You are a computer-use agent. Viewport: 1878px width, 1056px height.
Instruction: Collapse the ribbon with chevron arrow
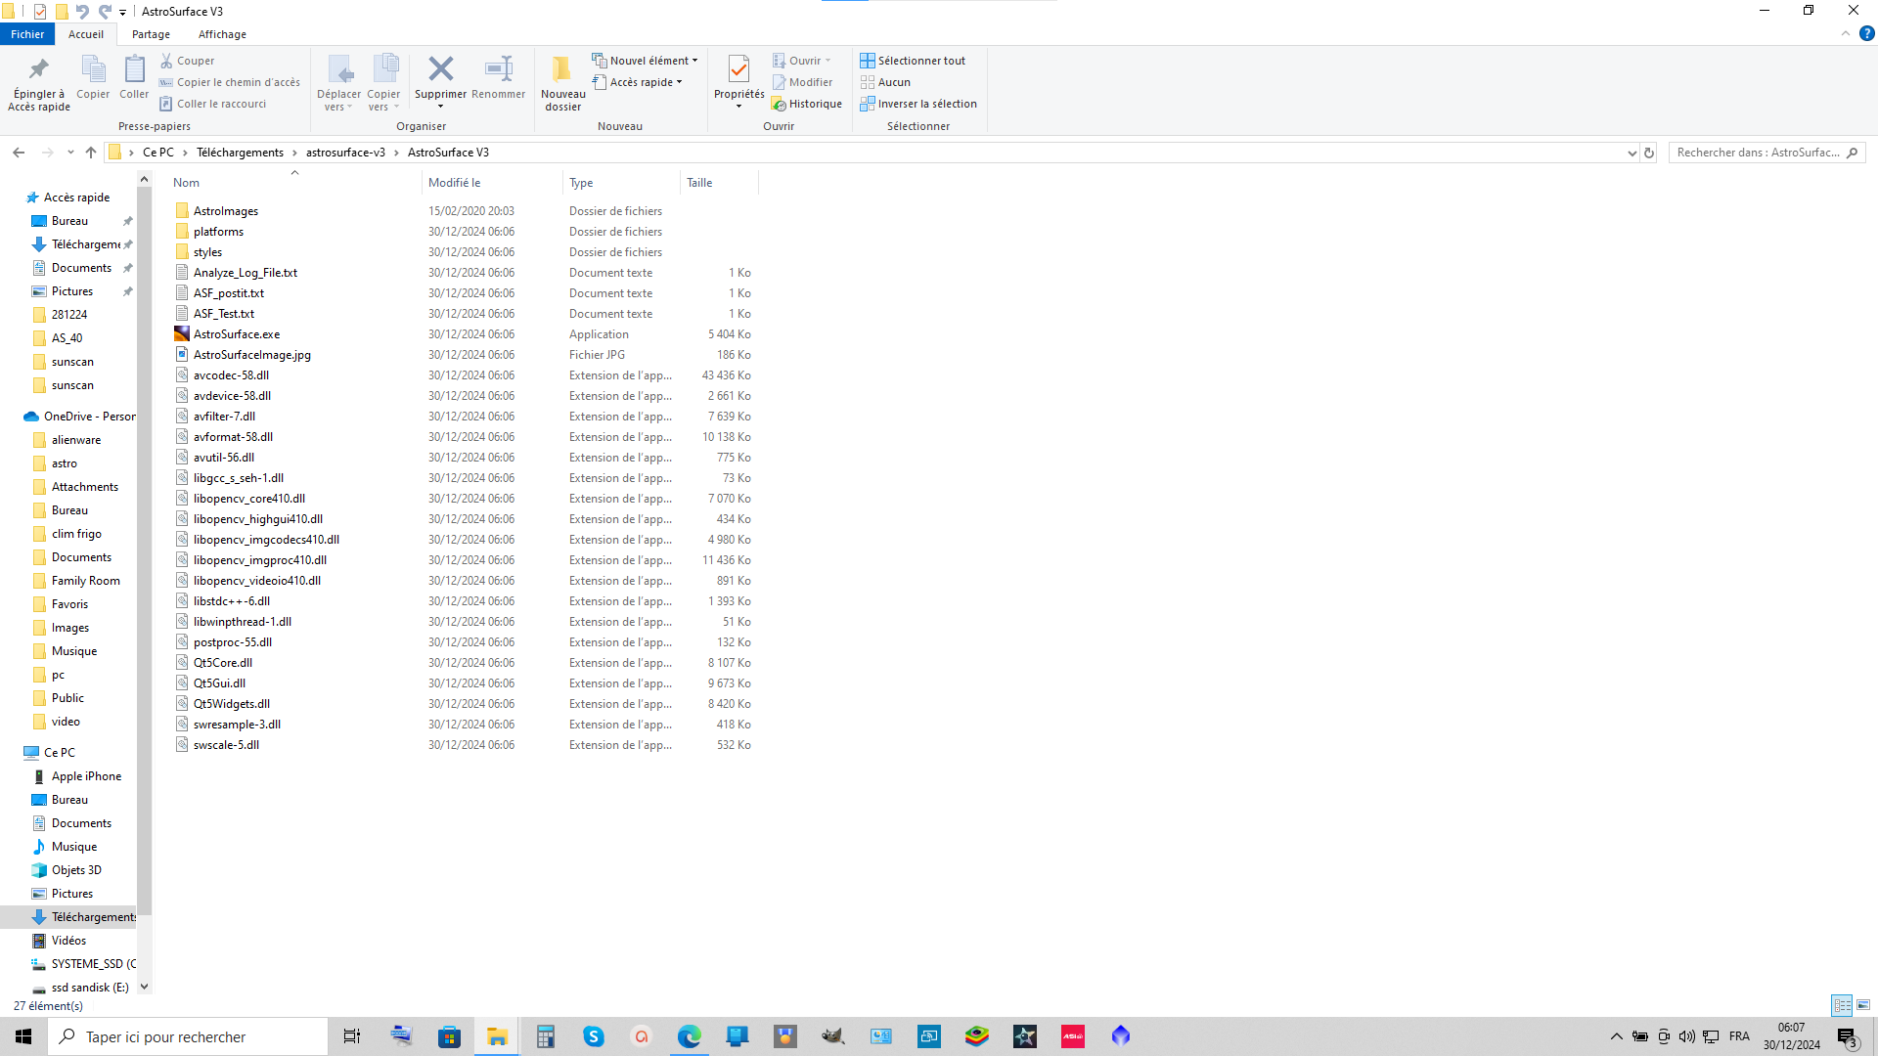pyautogui.click(x=1846, y=33)
